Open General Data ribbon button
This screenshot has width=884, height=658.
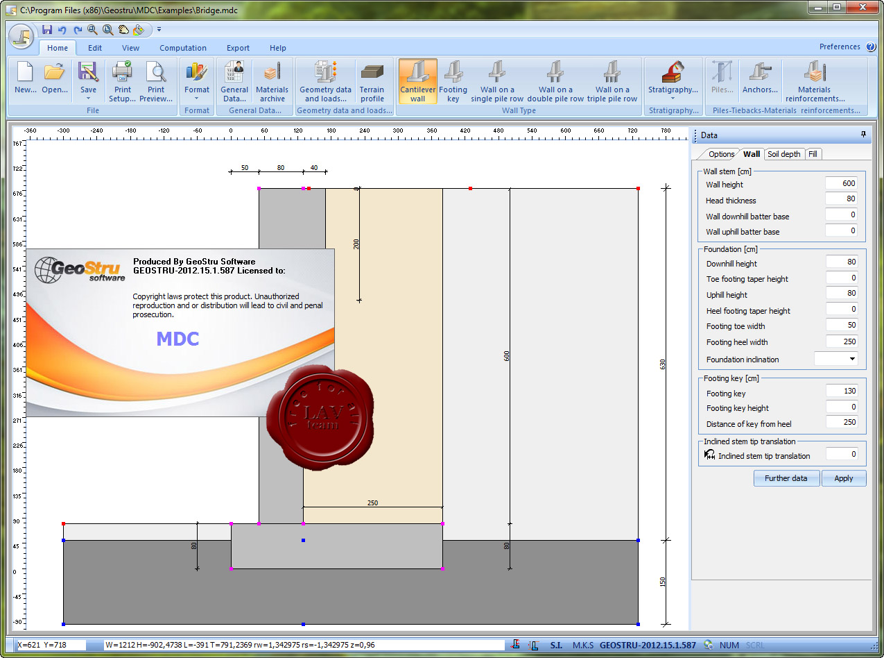[x=234, y=81]
